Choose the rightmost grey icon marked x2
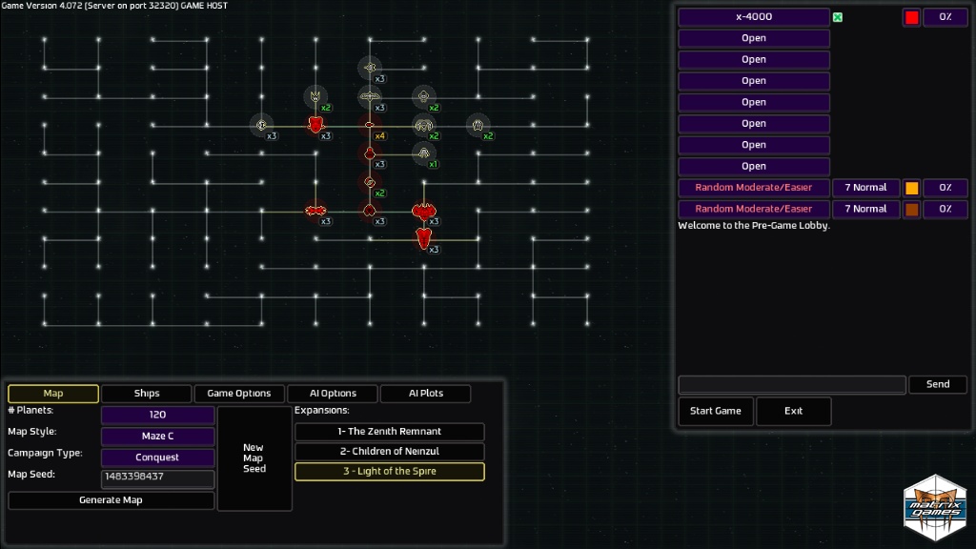The image size is (976, 549). pyautogui.click(x=478, y=125)
